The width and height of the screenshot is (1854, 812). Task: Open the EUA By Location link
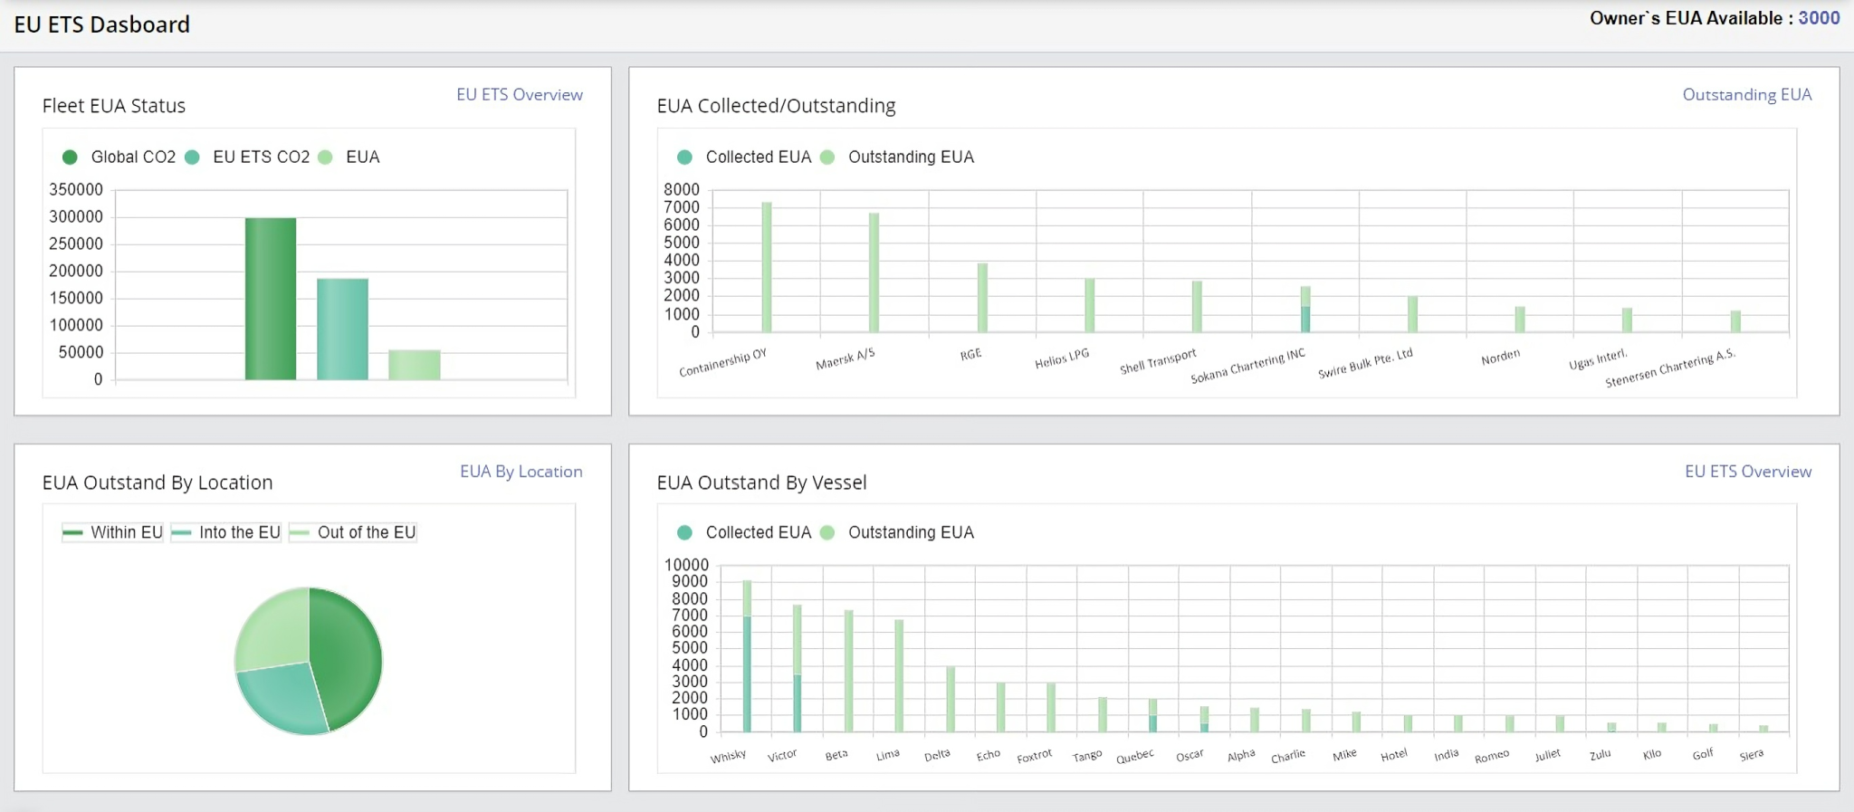tap(521, 472)
